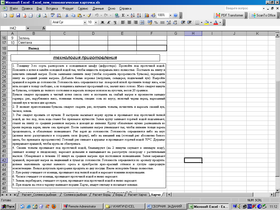This screenshot has width=280, height=210.
Task: Switch to J:\КНИГИ\EXCEL taskbar window
Action: pos(124,206)
